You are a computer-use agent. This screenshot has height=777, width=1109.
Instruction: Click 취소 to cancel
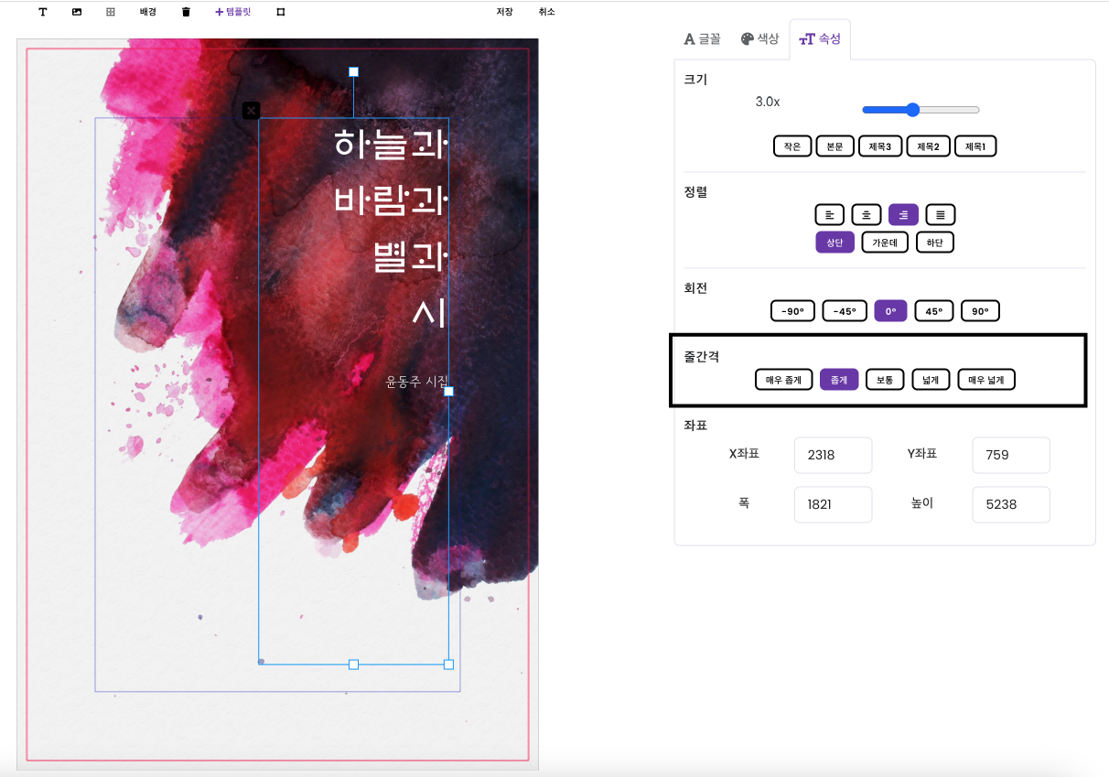[x=546, y=12]
